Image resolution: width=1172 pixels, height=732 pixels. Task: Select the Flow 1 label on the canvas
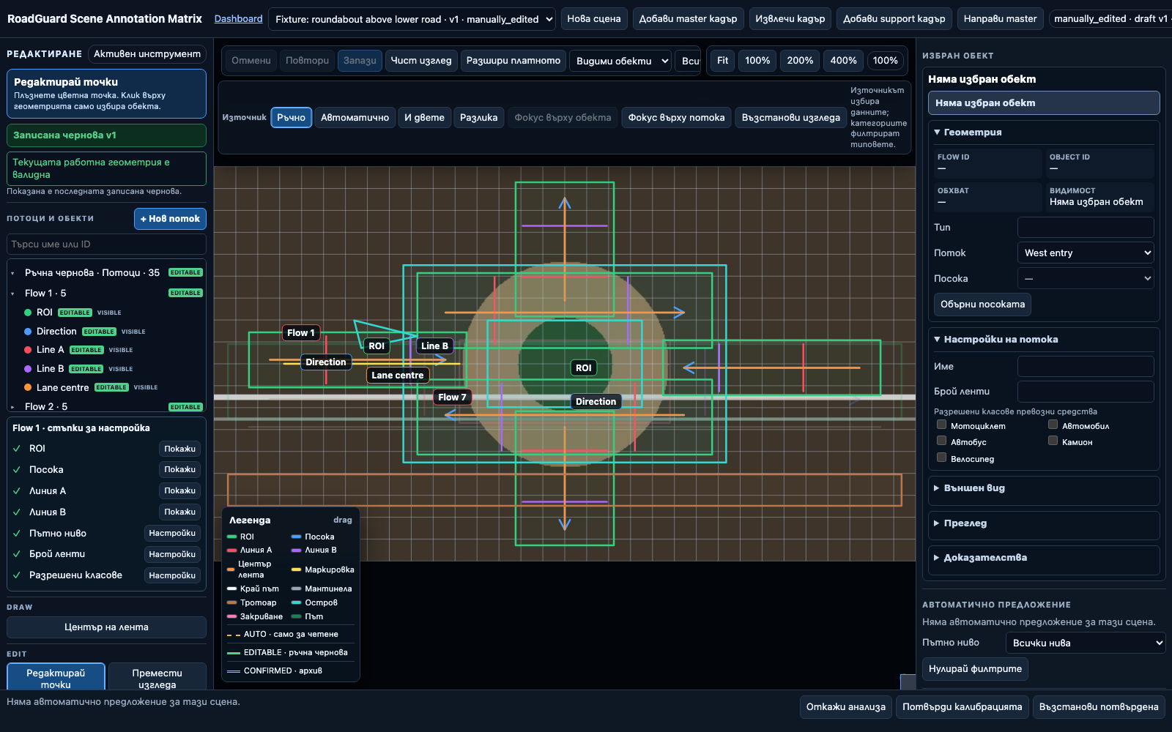301,333
